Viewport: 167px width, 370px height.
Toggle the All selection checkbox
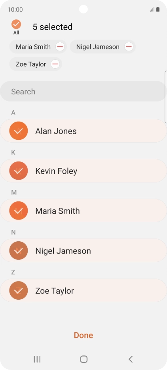pyautogui.click(x=16, y=24)
